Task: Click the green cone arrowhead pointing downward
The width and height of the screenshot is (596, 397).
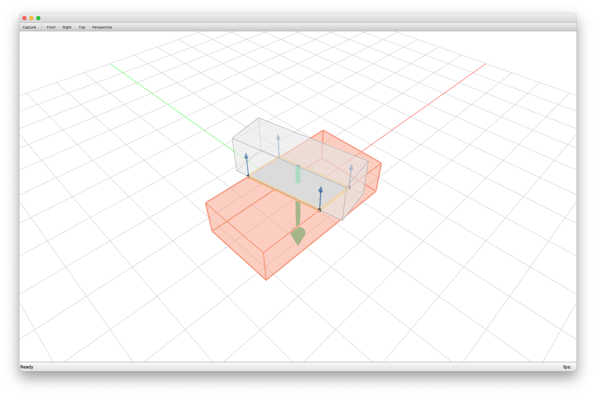Action: 298,236
